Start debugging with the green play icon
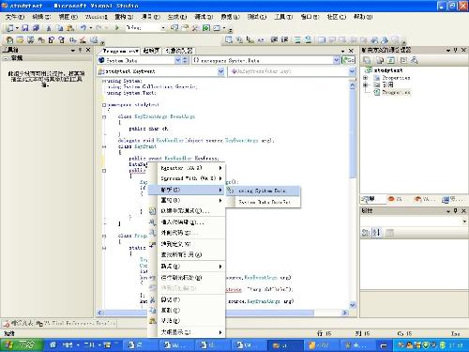The height and width of the screenshot is (352, 469). 117,28
